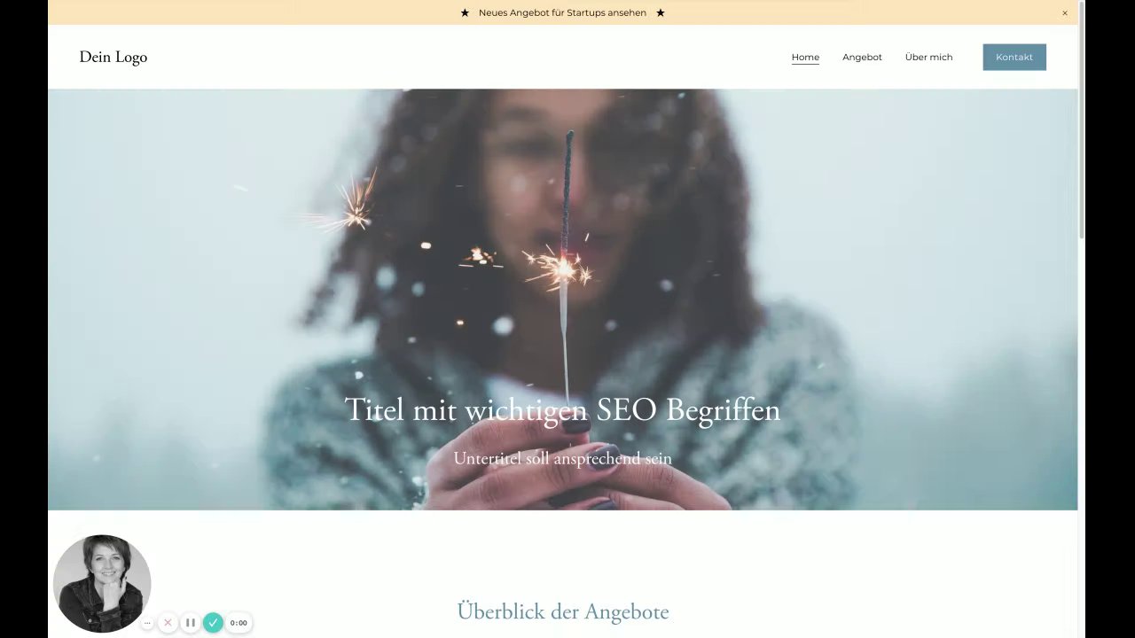Click the 'Überblick der Angebote' heading
This screenshot has height=638, width=1135.
[562, 611]
